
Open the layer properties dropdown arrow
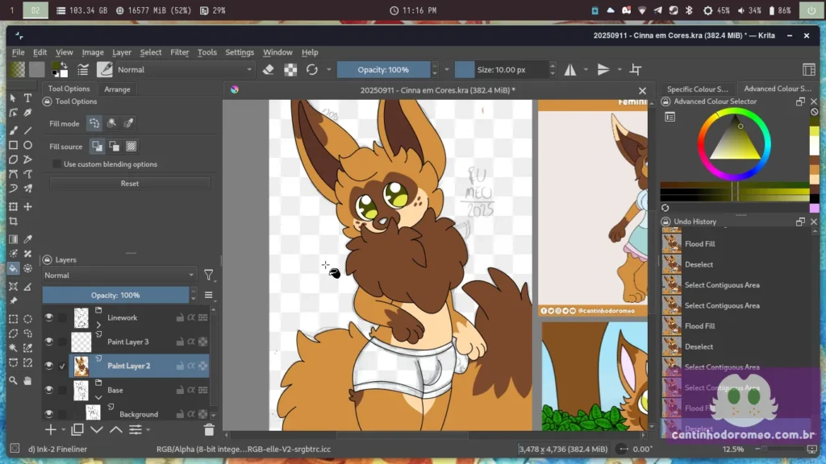[148, 430]
